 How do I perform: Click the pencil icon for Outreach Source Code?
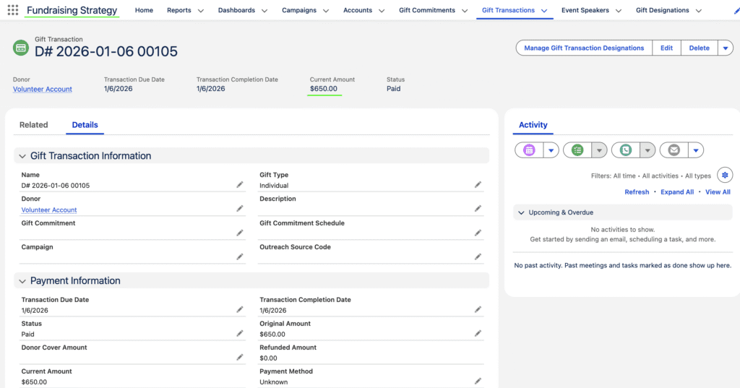tap(478, 256)
